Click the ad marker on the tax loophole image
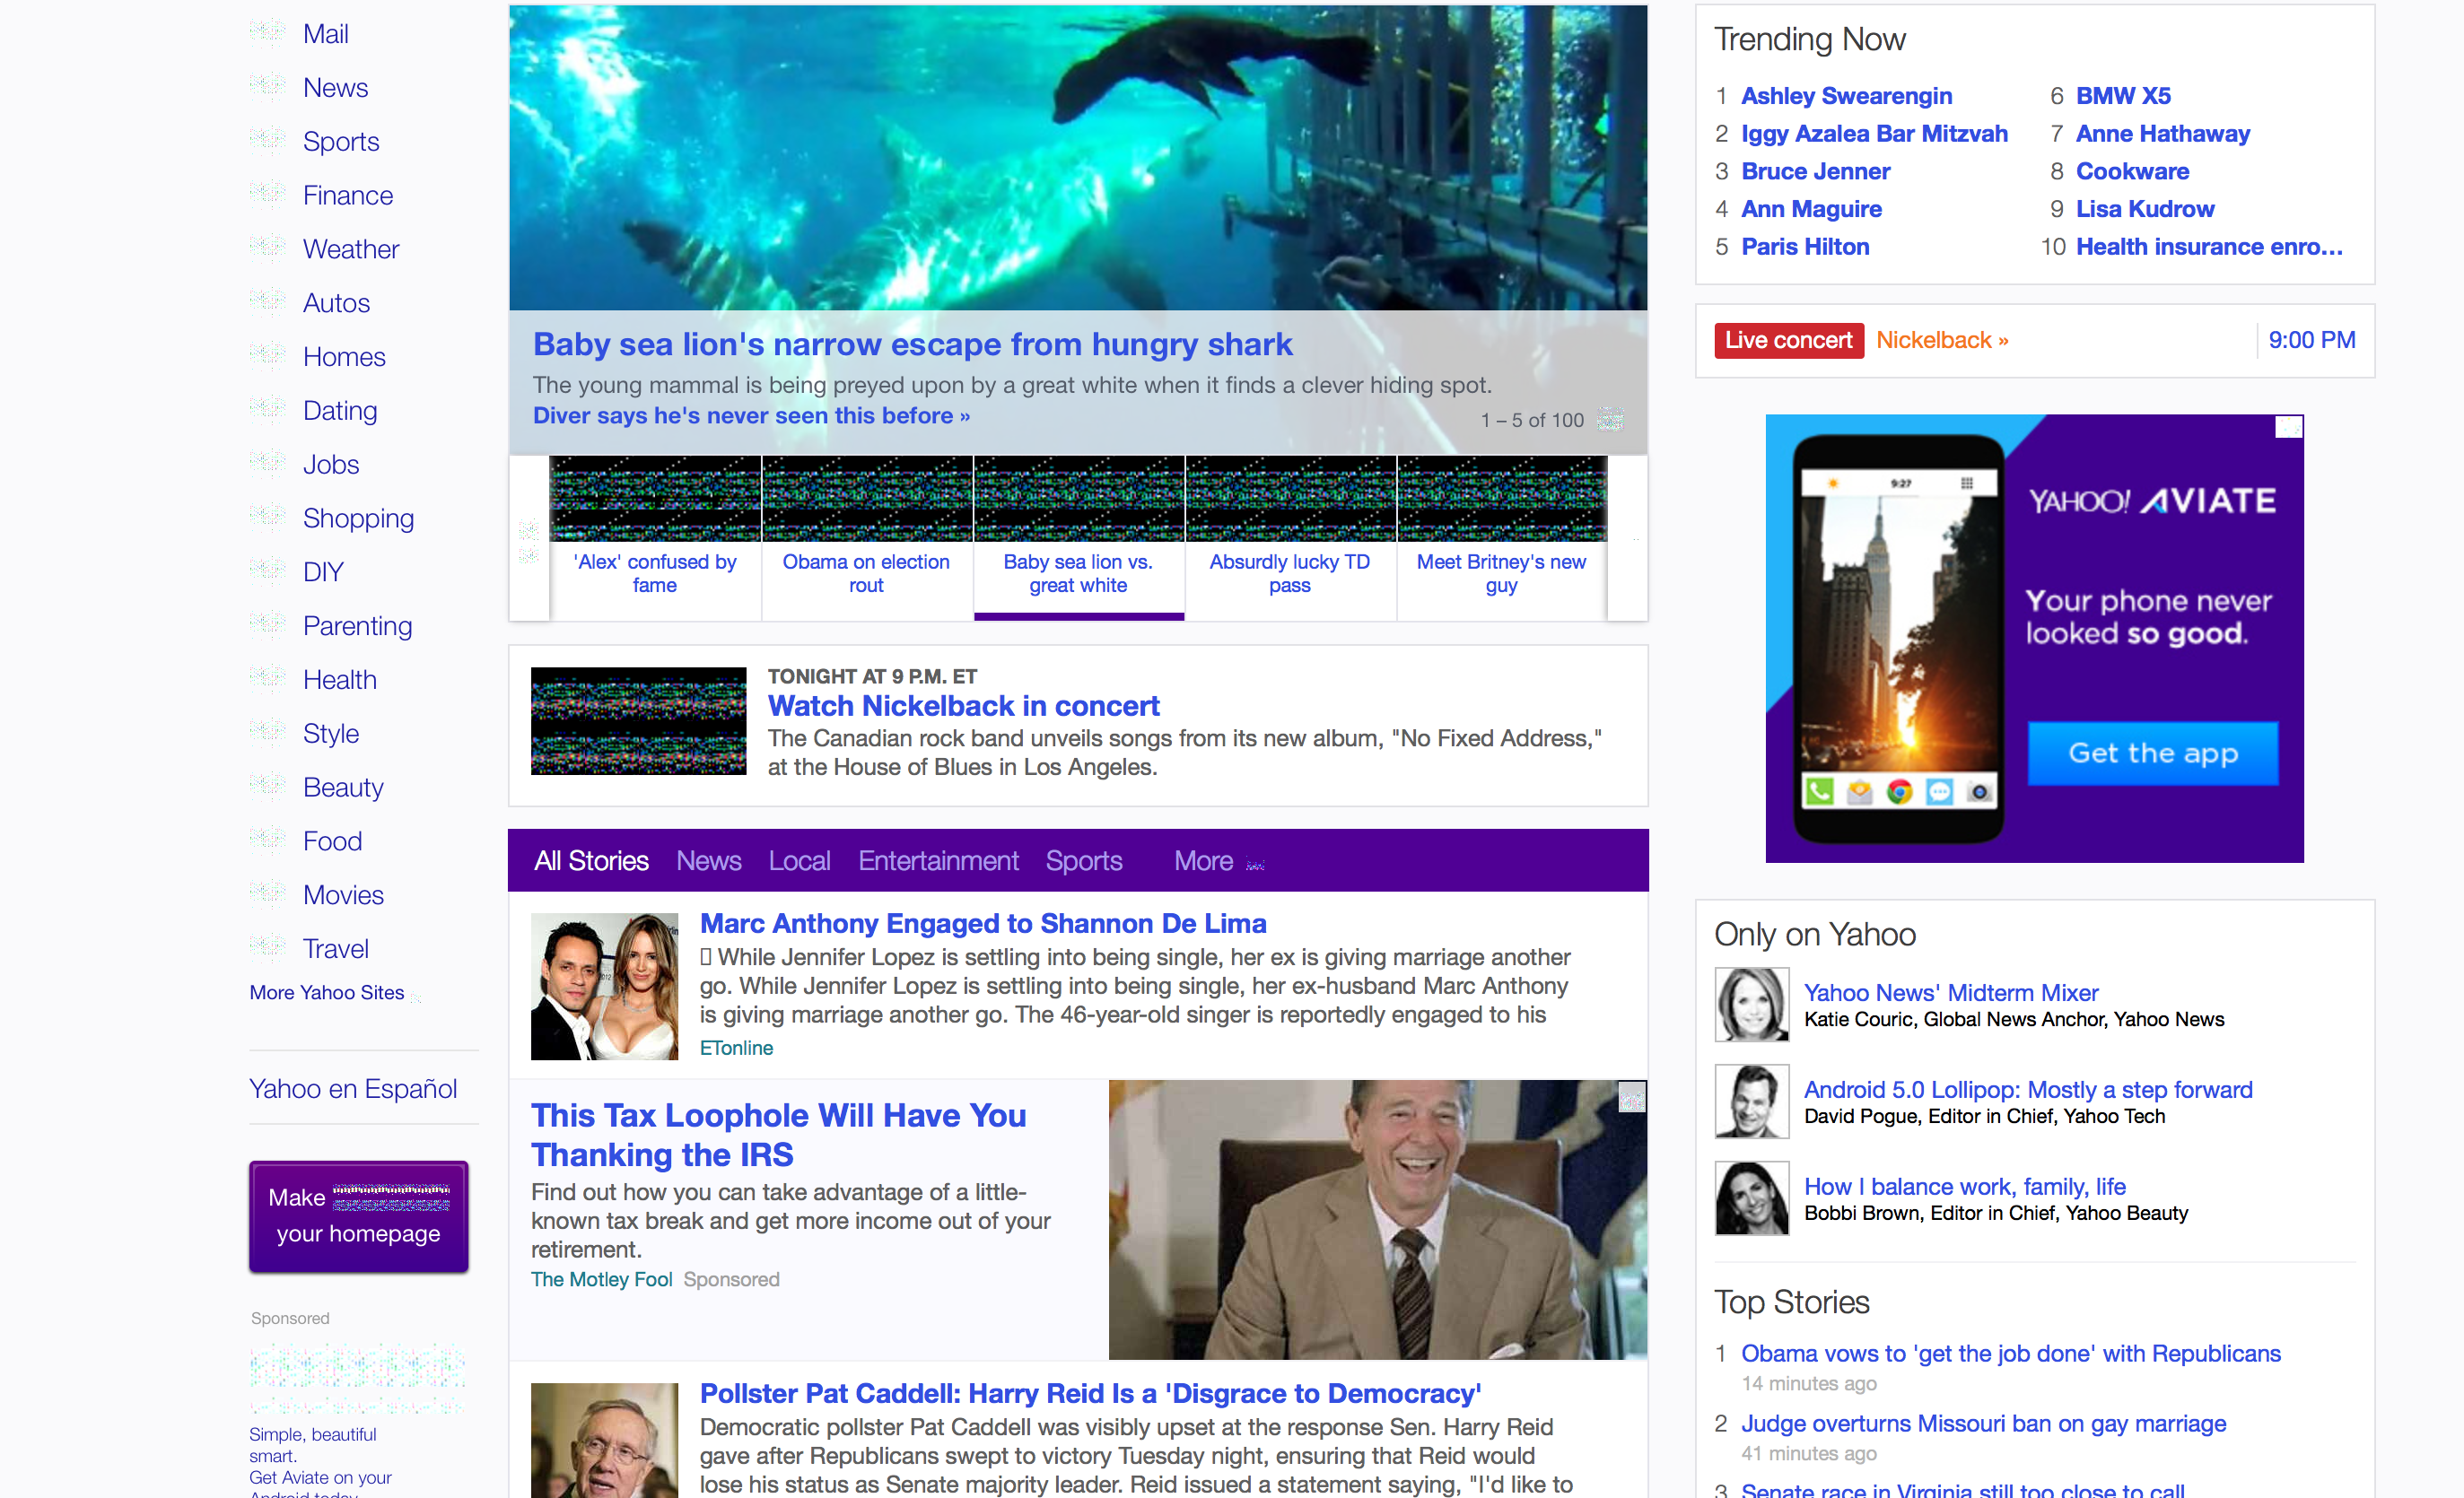 click(1632, 1098)
